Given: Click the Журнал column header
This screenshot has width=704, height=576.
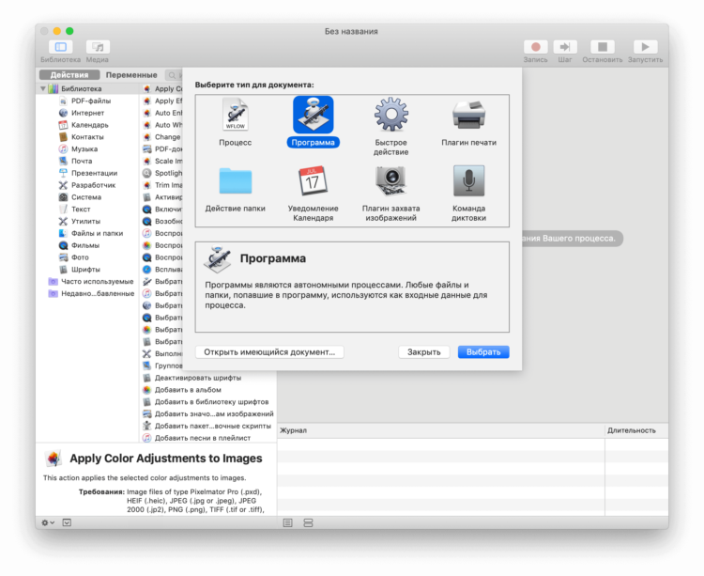Looking at the screenshot, I should click(x=441, y=430).
